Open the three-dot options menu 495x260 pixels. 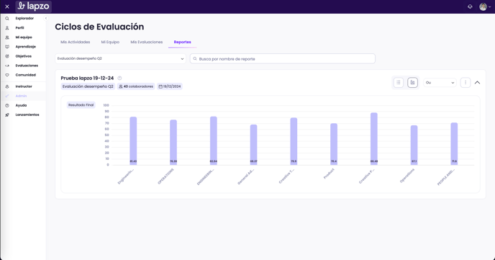(x=466, y=83)
